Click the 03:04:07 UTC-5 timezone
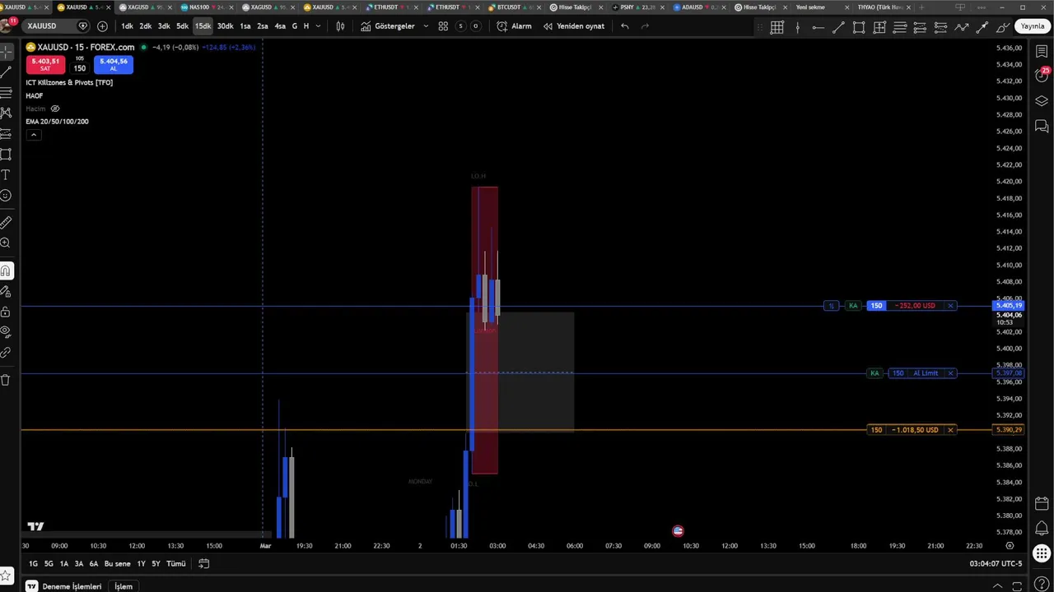Screen dimensions: 1054x592 (996, 563)
